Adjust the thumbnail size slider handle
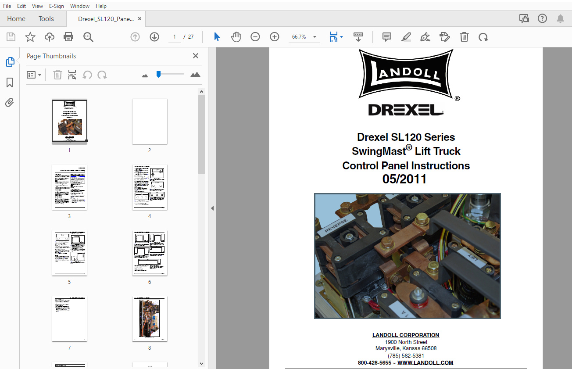The width and height of the screenshot is (572, 369). click(158, 74)
